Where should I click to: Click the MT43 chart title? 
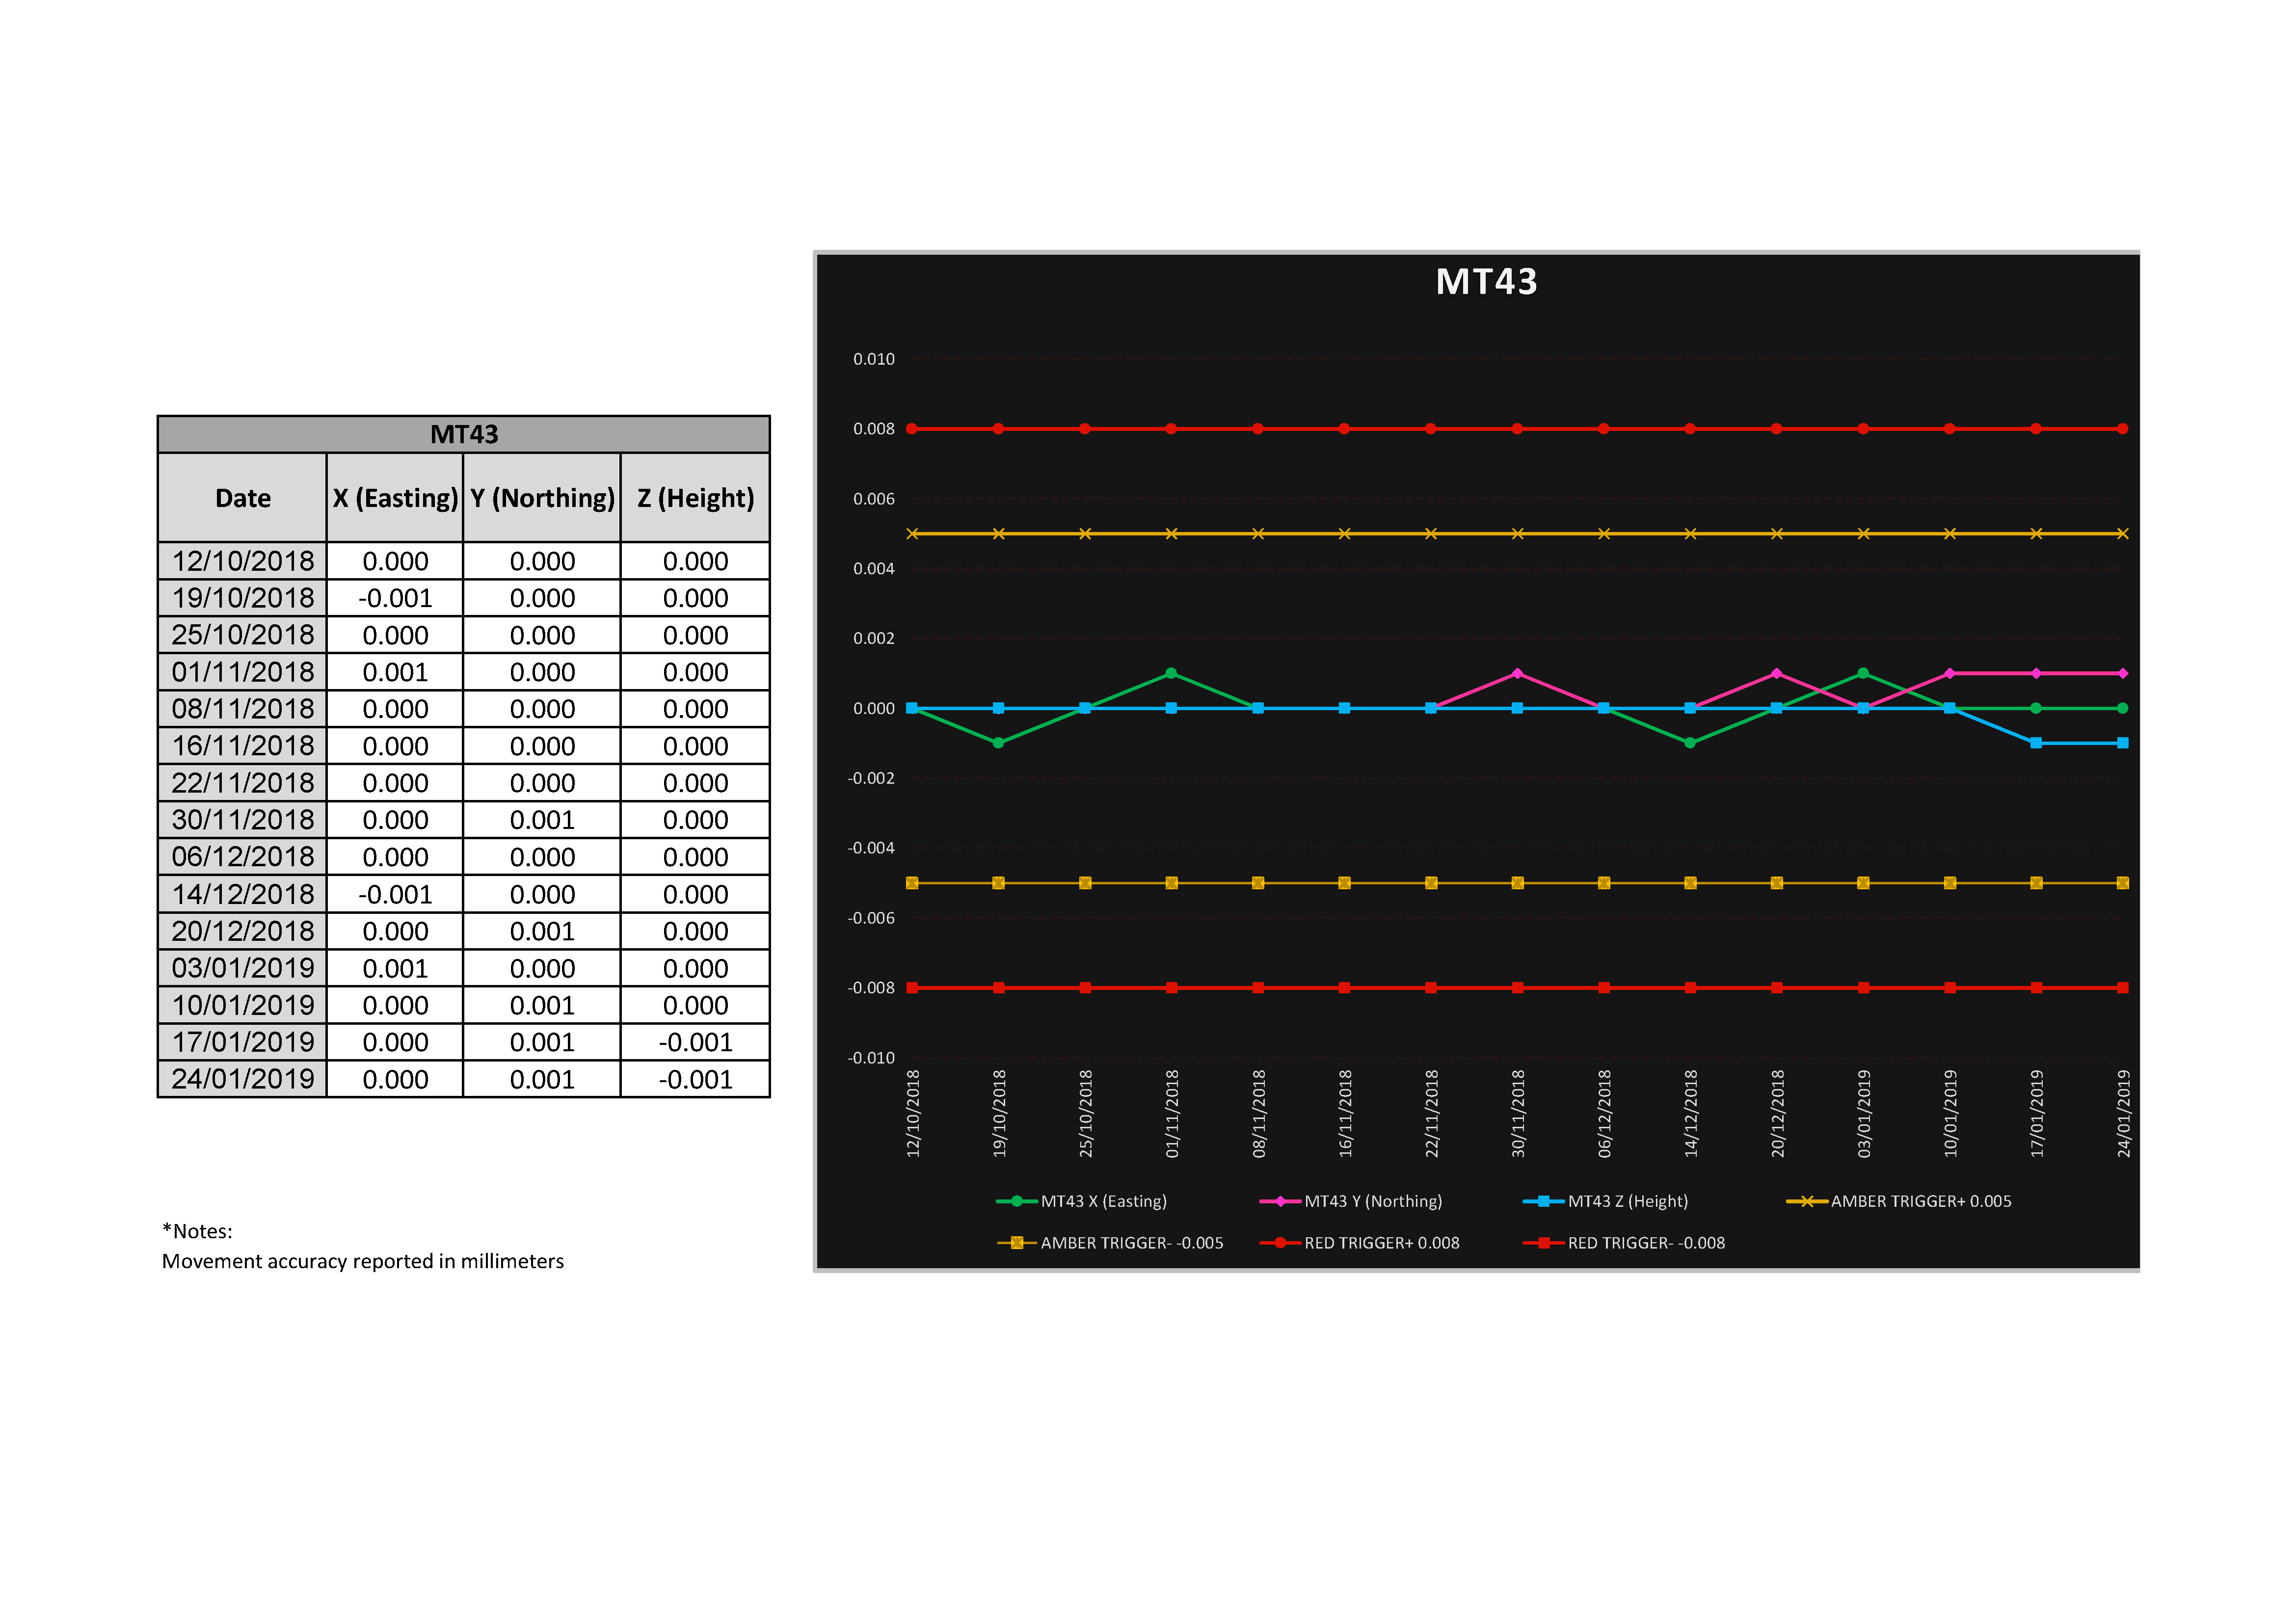1486,282
